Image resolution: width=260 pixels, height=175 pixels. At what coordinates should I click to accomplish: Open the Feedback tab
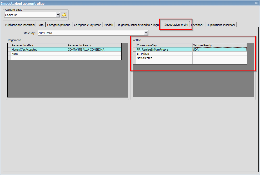click(x=197, y=25)
